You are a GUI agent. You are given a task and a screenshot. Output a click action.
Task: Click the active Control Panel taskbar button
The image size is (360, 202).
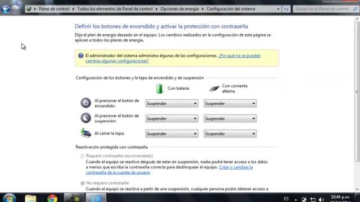[x=96, y=198]
